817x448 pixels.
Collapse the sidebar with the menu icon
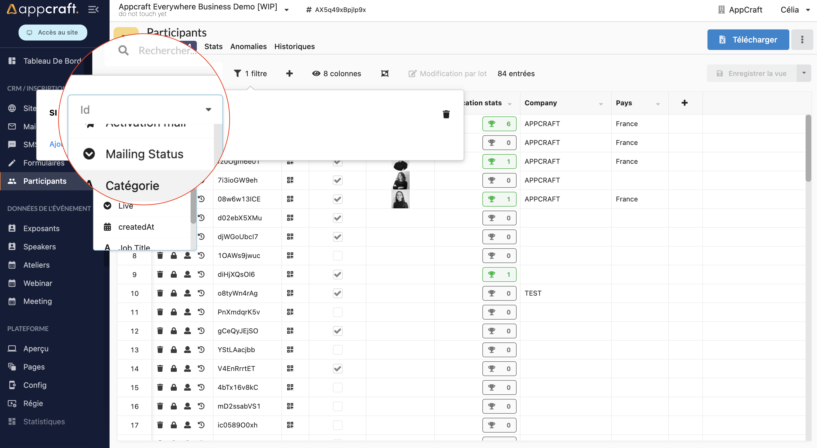coord(93,9)
